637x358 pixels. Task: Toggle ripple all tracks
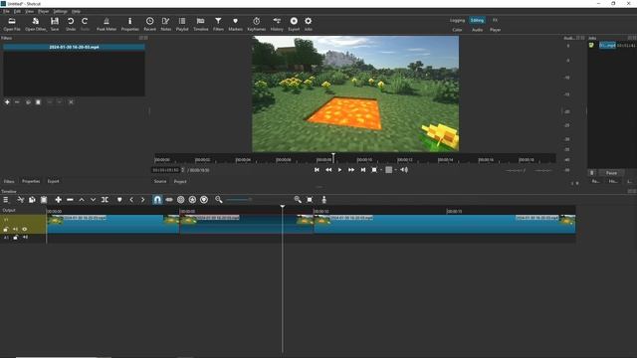(192, 200)
